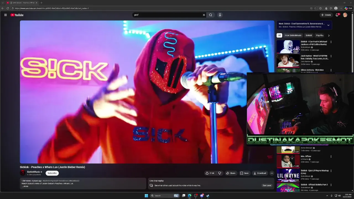The width and height of the screenshot is (354, 199).
Task: Start voice search with microphone
Action: (x=220, y=15)
